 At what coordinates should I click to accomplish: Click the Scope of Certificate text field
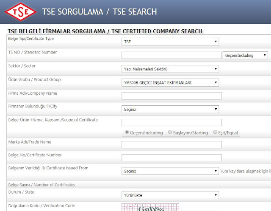171,122
